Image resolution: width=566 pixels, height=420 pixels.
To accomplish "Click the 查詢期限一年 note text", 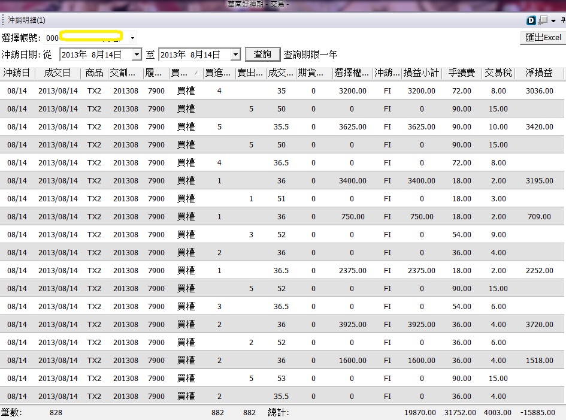I will 310,55.
